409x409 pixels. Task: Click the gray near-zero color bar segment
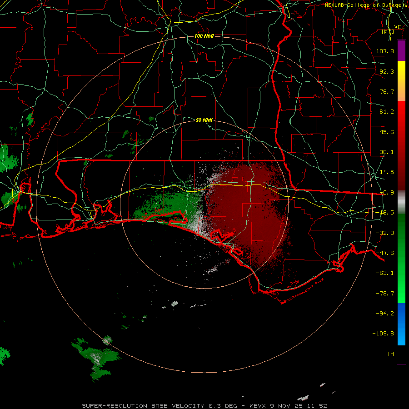tap(401, 202)
